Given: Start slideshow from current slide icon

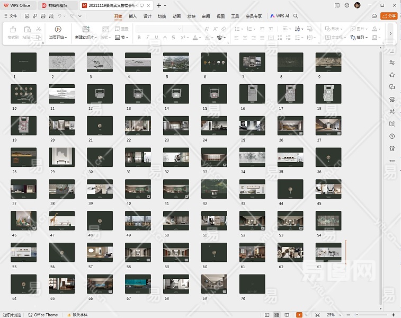Looking at the screenshot, I should 58,29.
